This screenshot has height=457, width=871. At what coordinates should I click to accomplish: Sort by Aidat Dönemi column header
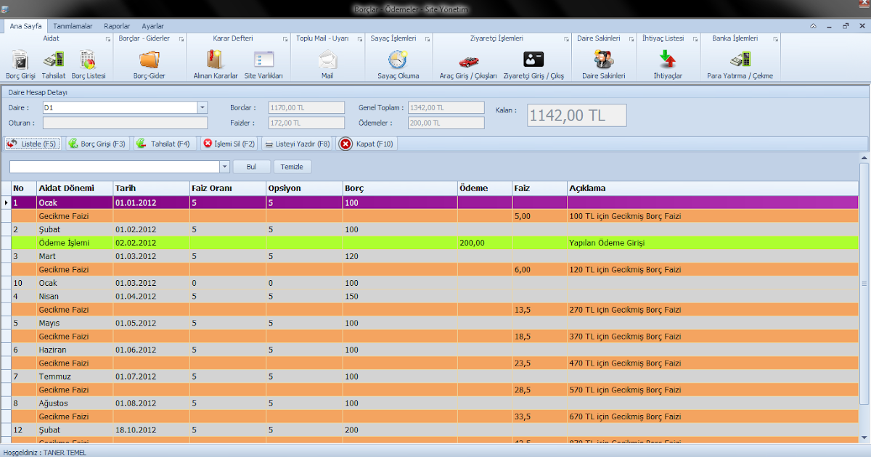pyautogui.click(x=75, y=188)
